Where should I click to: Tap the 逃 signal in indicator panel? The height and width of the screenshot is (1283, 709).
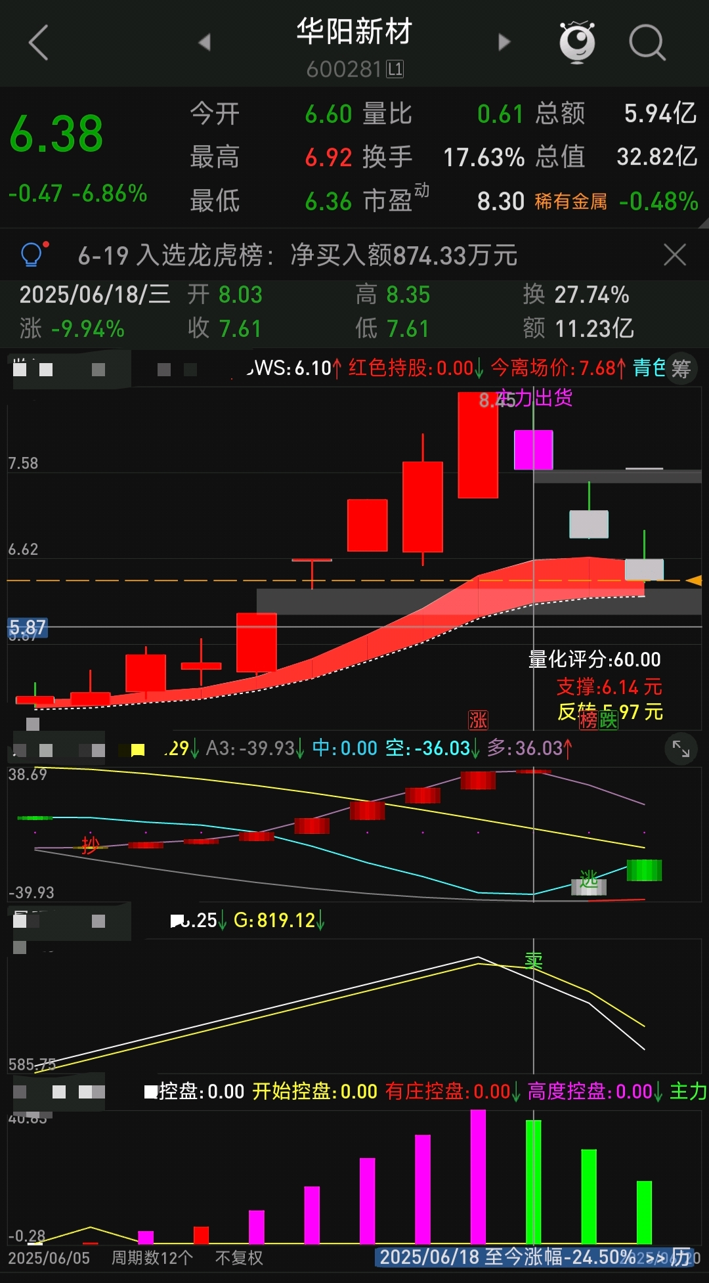coord(589,879)
